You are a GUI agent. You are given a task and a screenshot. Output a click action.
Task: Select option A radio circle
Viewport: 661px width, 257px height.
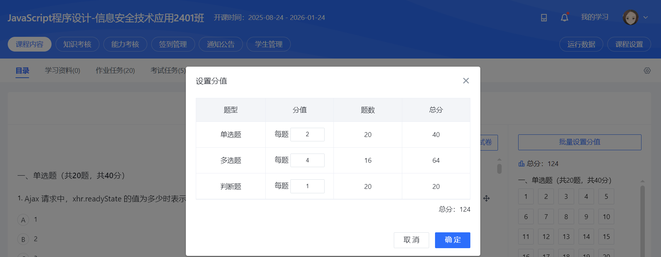[23, 220]
